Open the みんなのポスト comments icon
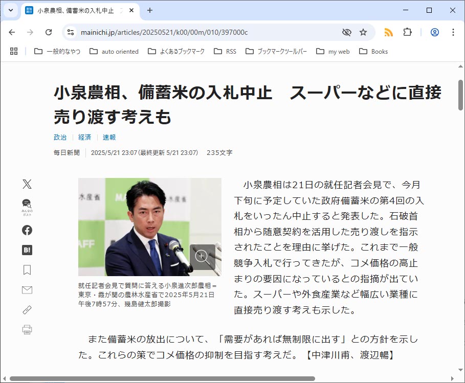The width and height of the screenshot is (465, 383). point(27,208)
